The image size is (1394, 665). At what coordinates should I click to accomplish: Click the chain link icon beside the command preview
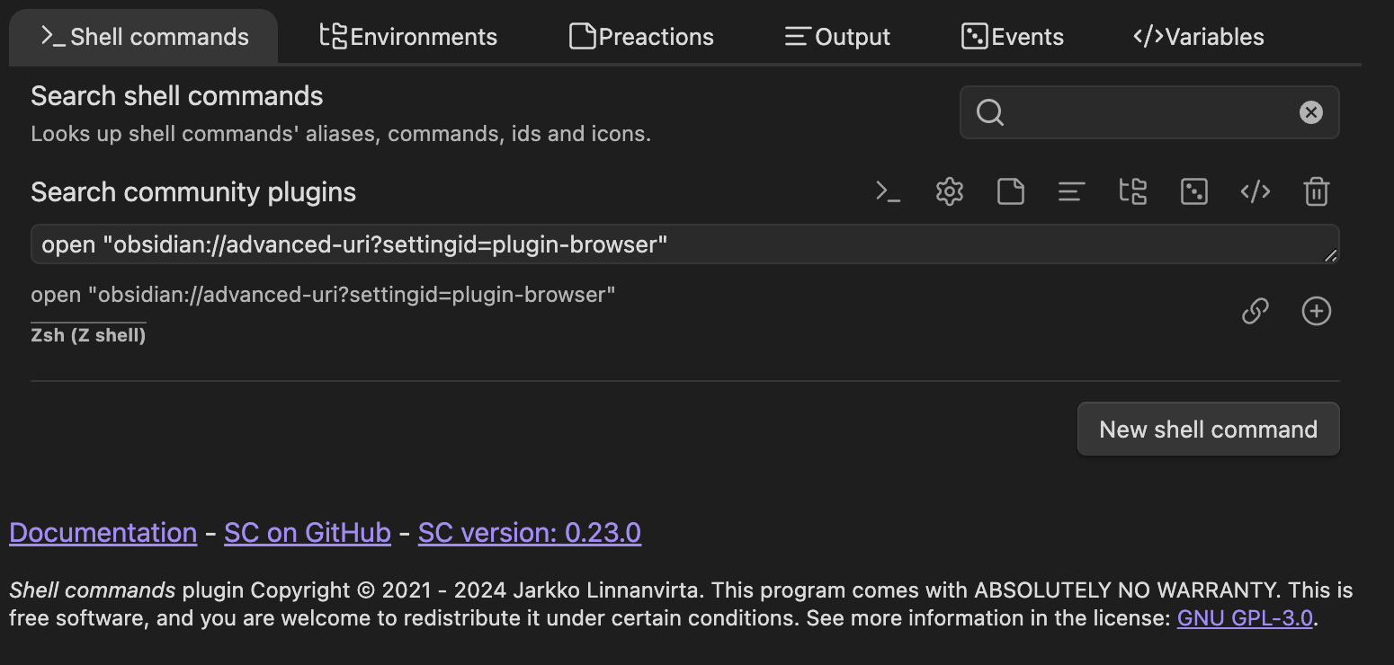1255,311
